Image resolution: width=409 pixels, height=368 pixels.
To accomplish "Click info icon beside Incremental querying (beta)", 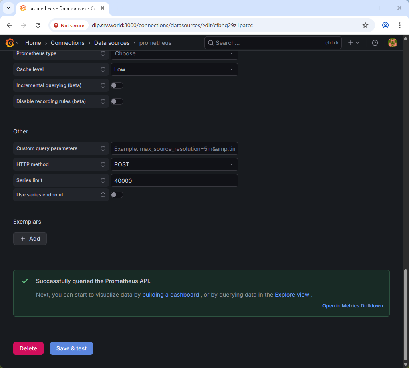I will (103, 85).
